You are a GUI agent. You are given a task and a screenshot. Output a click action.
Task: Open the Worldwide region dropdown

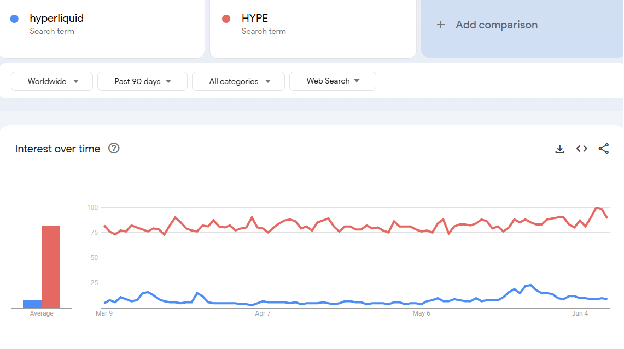pyautogui.click(x=53, y=81)
